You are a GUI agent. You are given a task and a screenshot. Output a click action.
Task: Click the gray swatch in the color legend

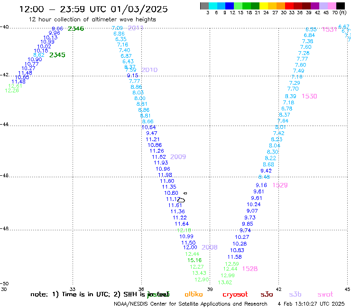[204, 6]
